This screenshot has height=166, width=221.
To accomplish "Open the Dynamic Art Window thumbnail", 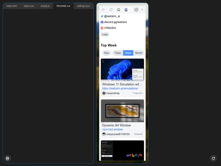I will 122,111.
